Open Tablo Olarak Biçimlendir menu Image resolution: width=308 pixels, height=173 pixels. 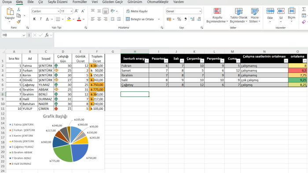(x=238, y=15)
